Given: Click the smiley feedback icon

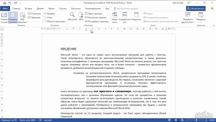Looking at the screenshot, I should pos(212,8).
